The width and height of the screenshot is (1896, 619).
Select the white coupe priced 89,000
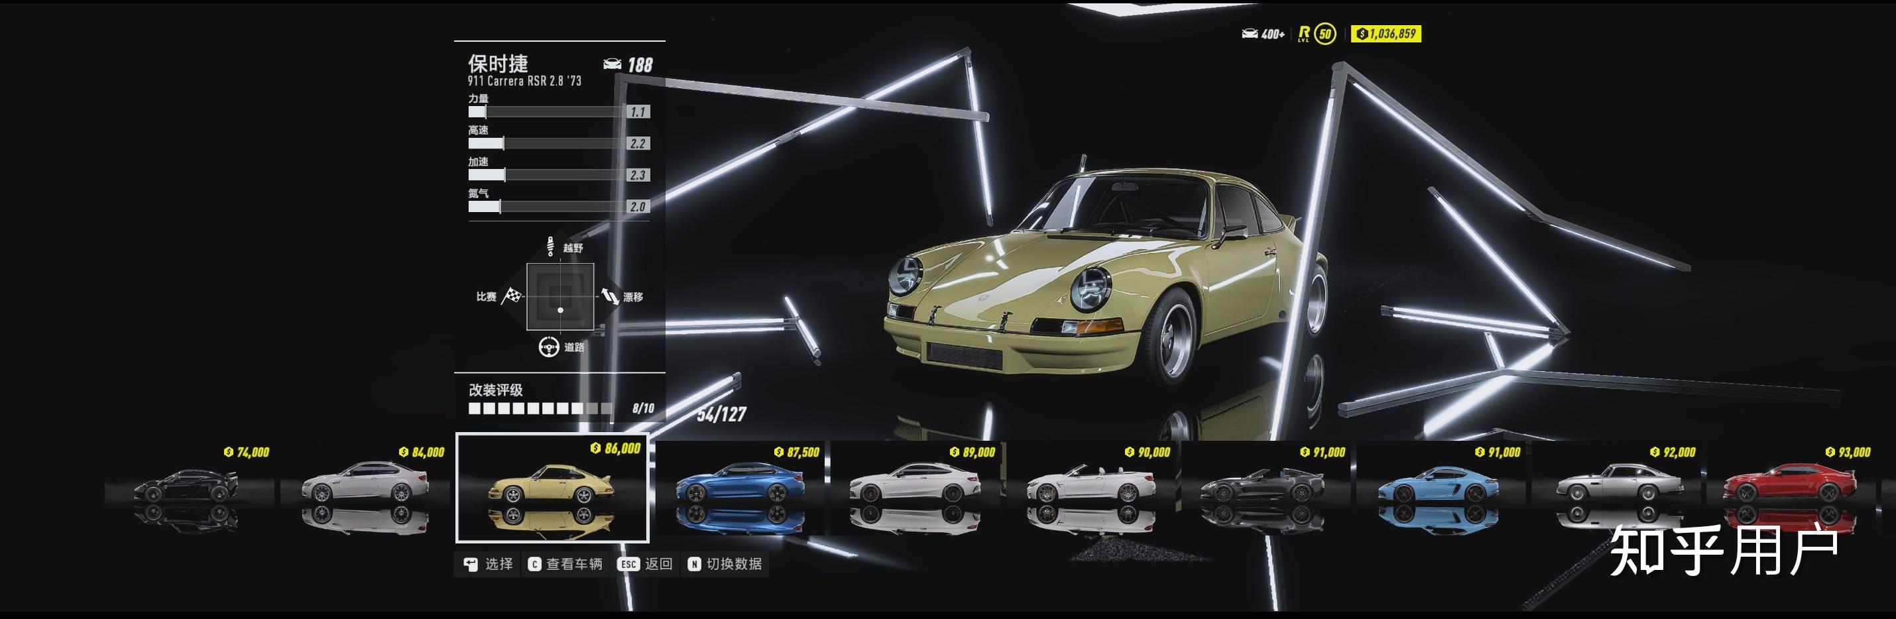[915, 486]
